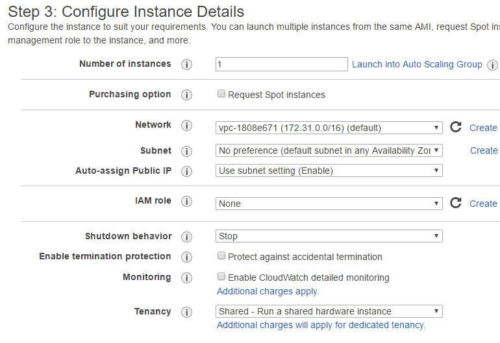Click the refresh icon next to Network dropdown
Image resolution: width=500 pixels, height=343 pixels.
click(456, 127)
